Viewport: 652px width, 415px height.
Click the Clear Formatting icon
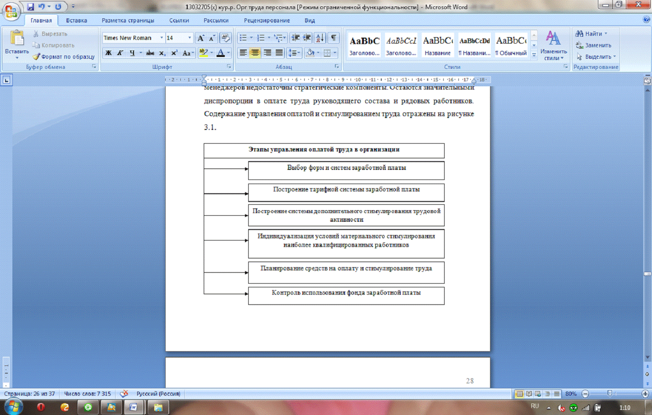click(225, 38)
